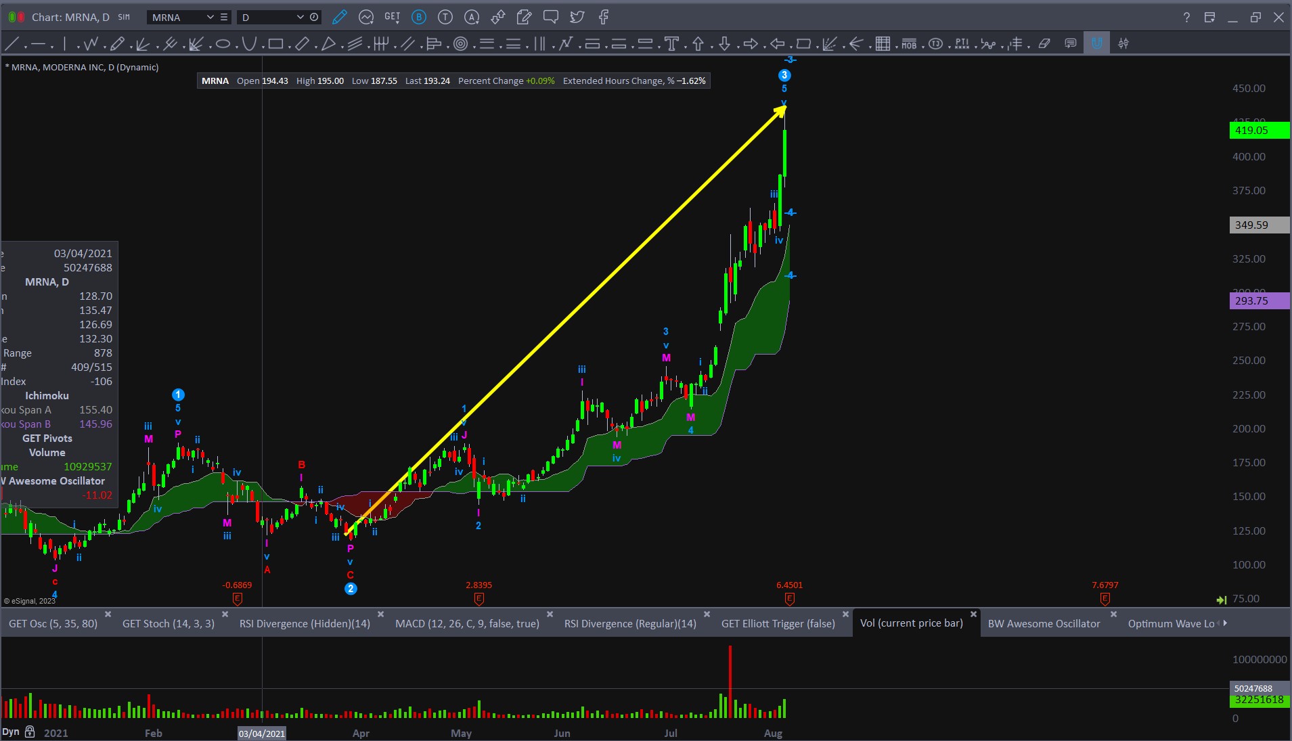
Task: Open the grid table tool
Action: pyautogui.click(x=883, y=44)
